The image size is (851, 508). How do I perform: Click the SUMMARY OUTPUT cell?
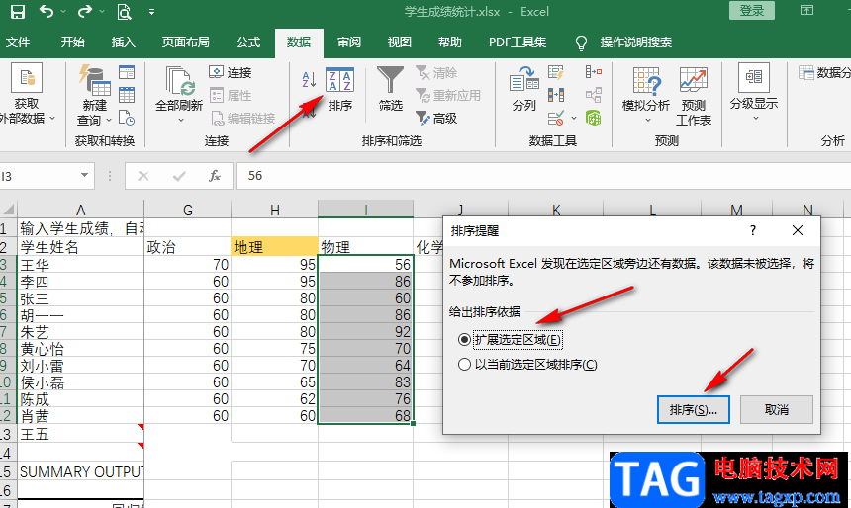(81, 471)
